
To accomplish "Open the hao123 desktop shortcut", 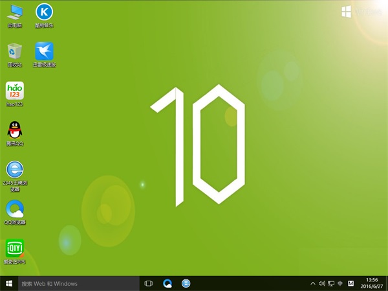I will [x=14, y=91].
